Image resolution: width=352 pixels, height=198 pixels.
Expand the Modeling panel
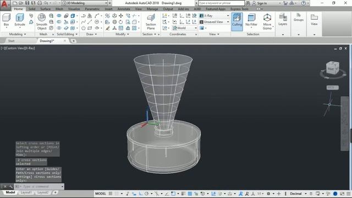[18, 34]
